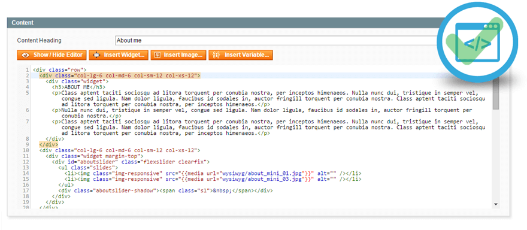The width and height of the screenshot is (527, 230).
Task: Click the Insert Image button
Action: [x=178, y=55]
